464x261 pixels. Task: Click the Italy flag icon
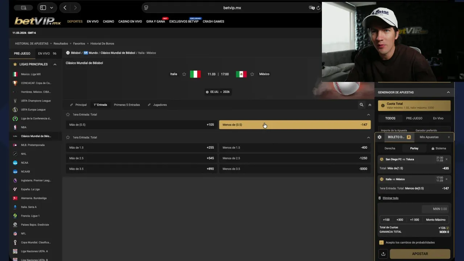point(195,74)
